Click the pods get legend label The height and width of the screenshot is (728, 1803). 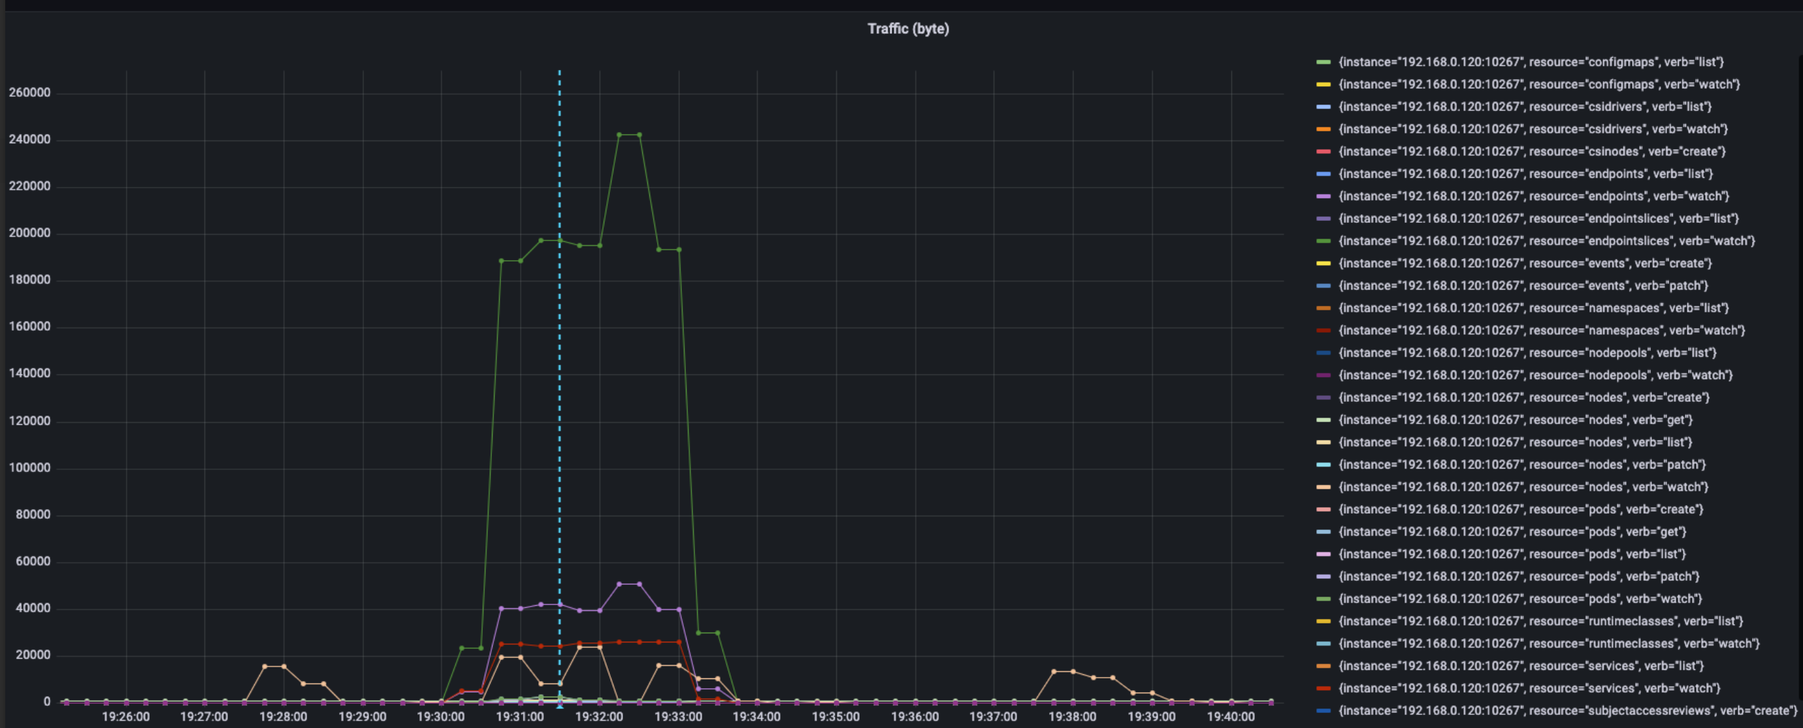point(1512,532)
